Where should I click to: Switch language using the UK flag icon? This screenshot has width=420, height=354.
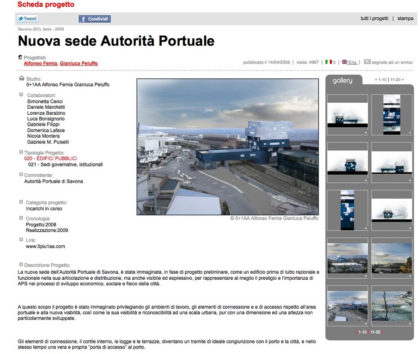click(344, 62)
